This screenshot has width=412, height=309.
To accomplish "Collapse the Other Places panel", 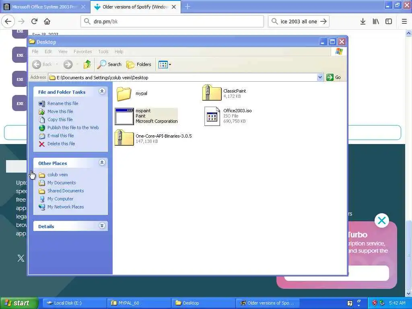I will pyautogui.click(x=102, y=163).
